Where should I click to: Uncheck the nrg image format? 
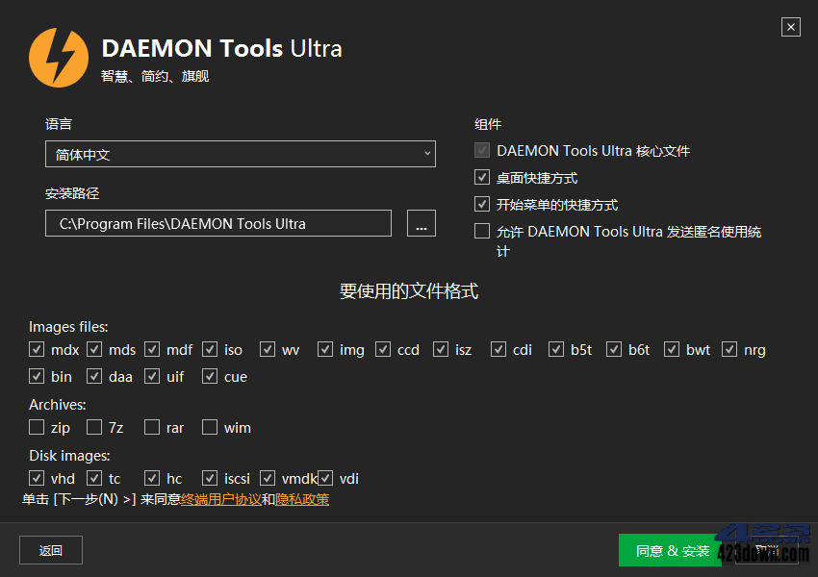coord(729,349)
